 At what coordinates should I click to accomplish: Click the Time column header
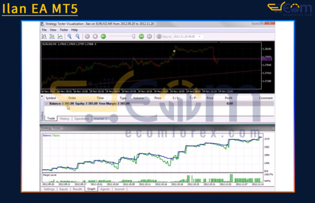click(x=100, y=98)
